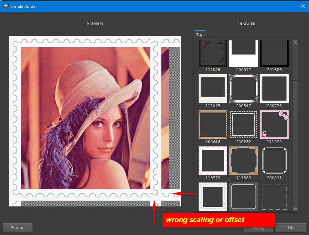The image size is (309, 235).
Task: Select texture thumbnail 111025
Action: pyautogui.click(x=213, y=89)
